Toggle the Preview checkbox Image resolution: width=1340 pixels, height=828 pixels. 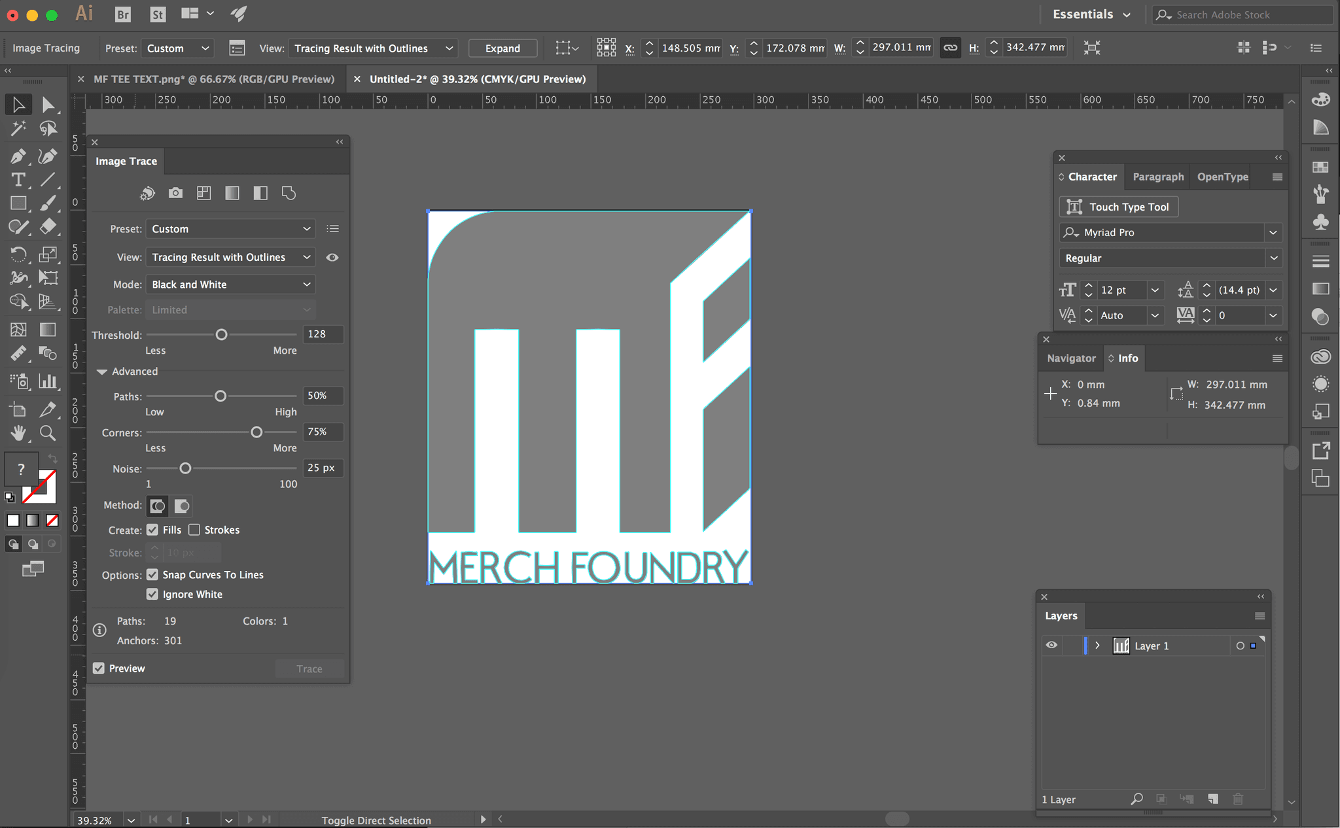tap(99, 668)
